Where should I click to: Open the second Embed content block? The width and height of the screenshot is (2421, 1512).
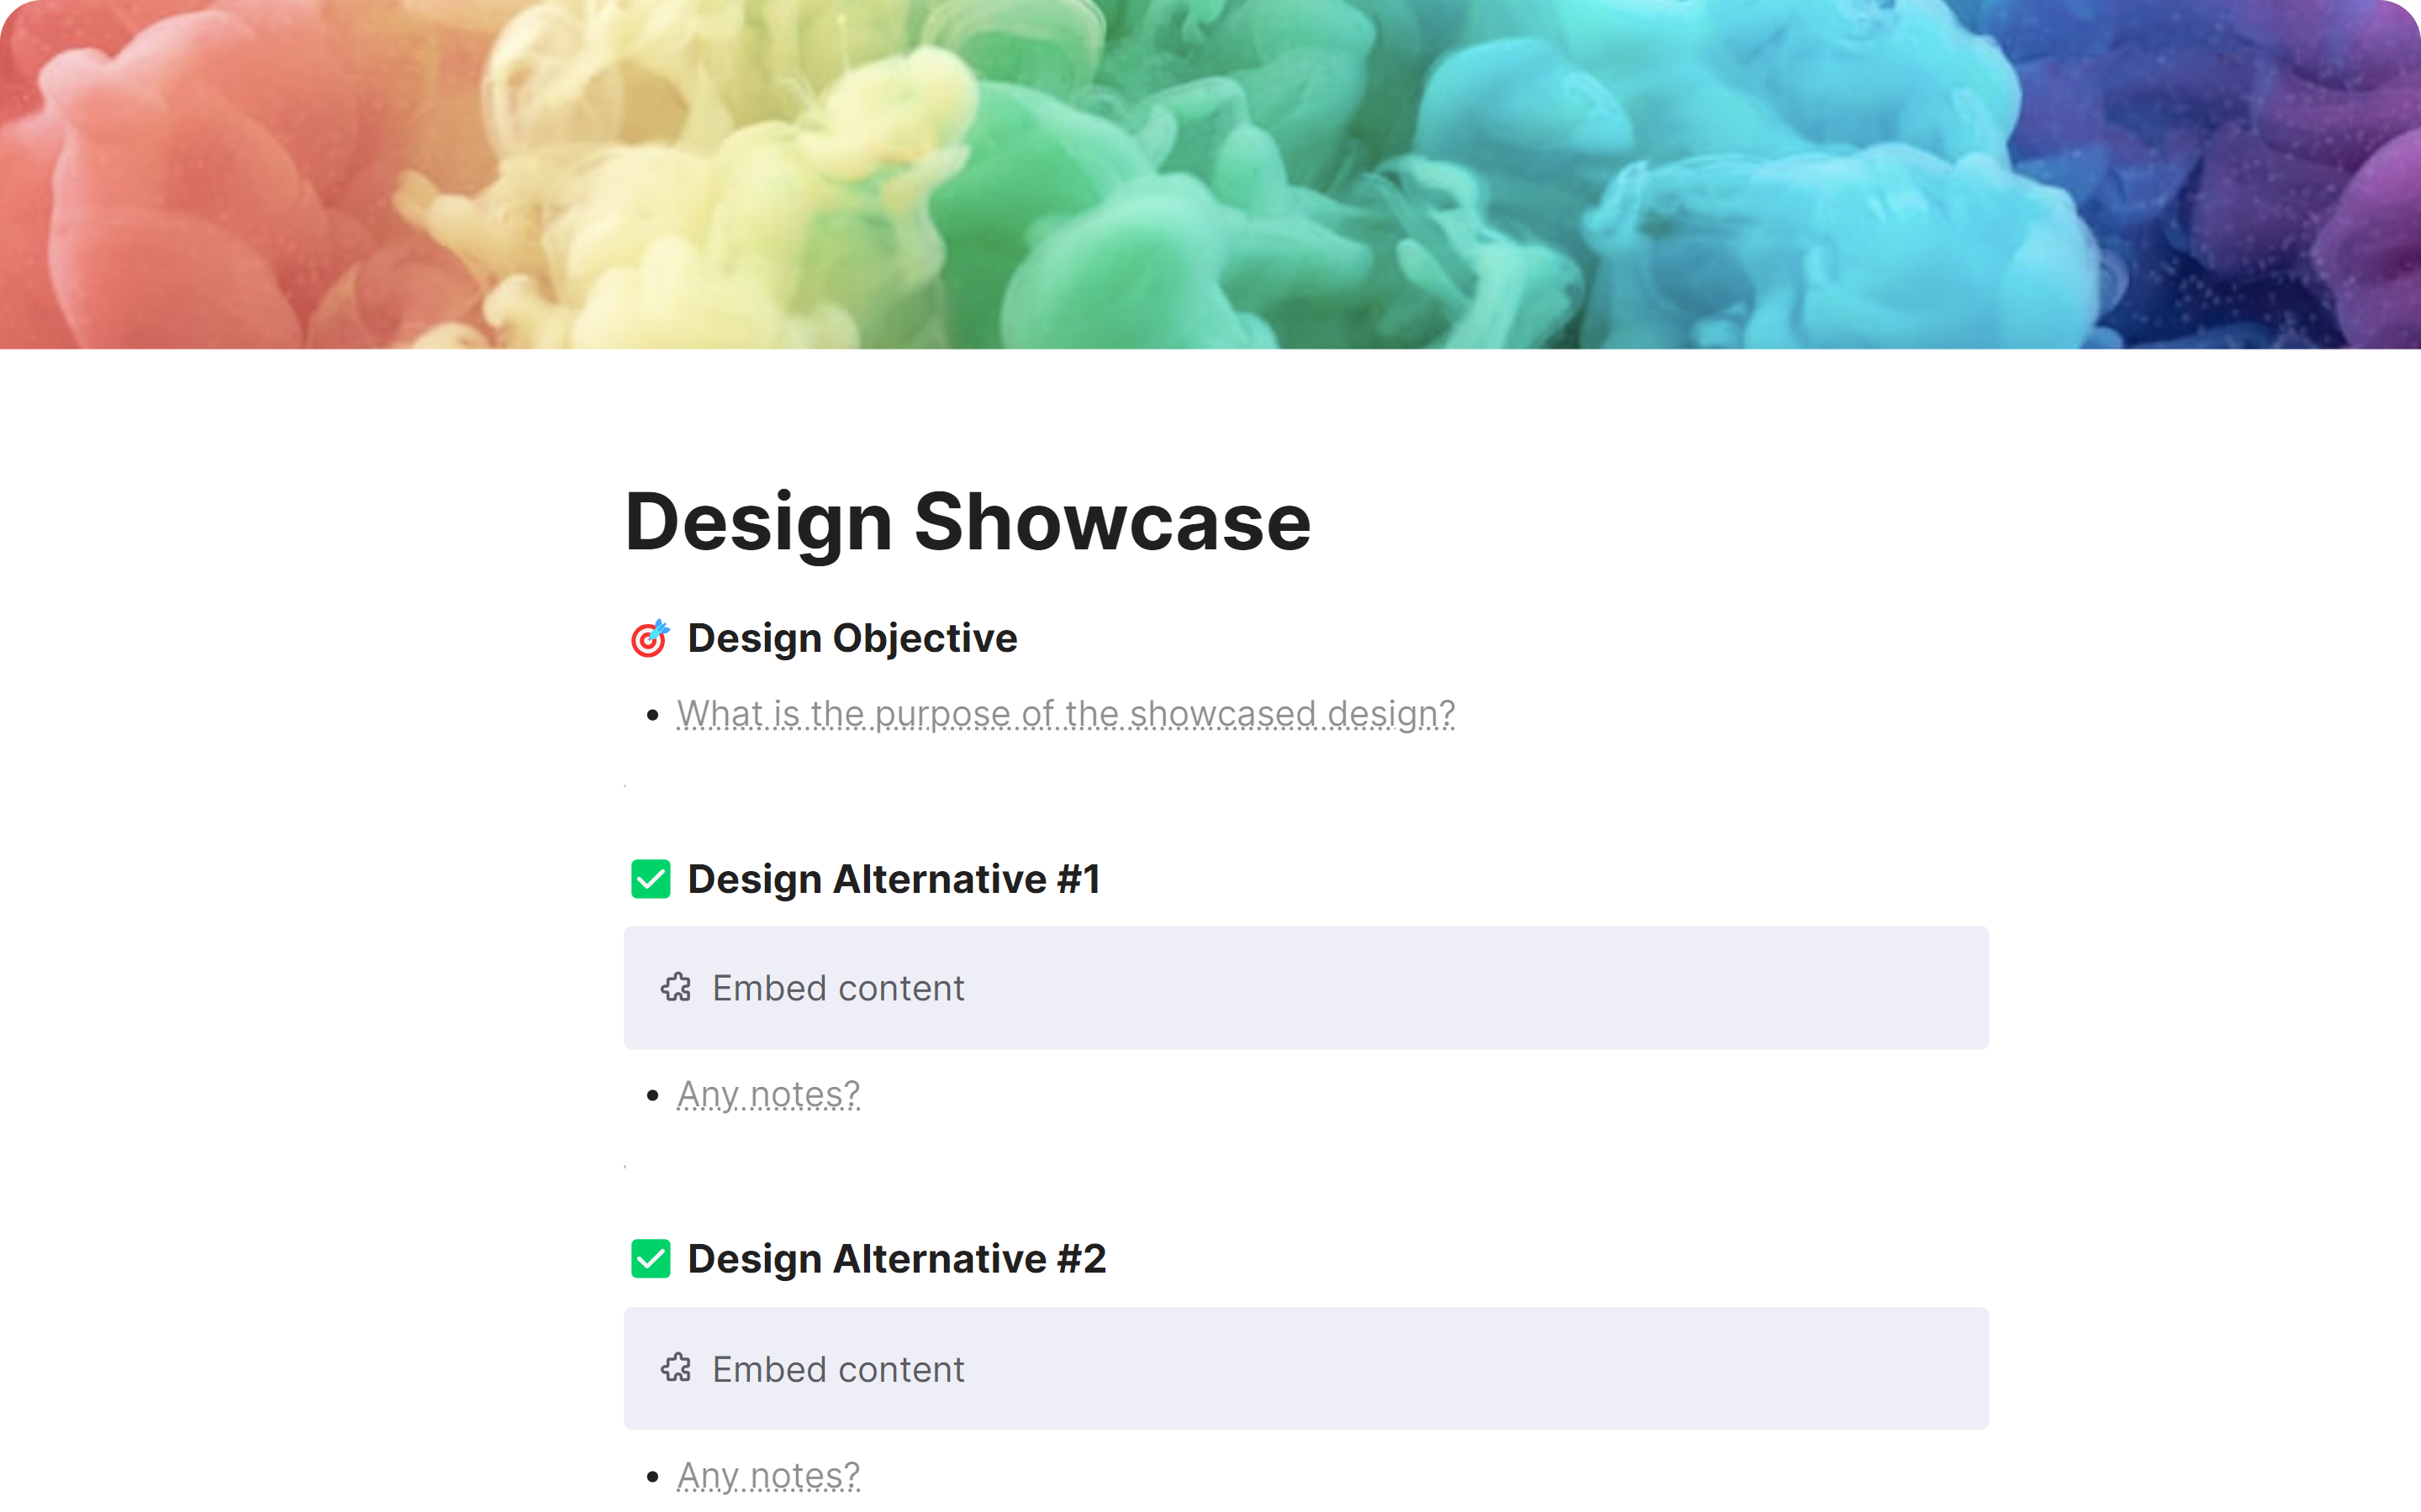pyautogui.click(x=1306, y=1368)
